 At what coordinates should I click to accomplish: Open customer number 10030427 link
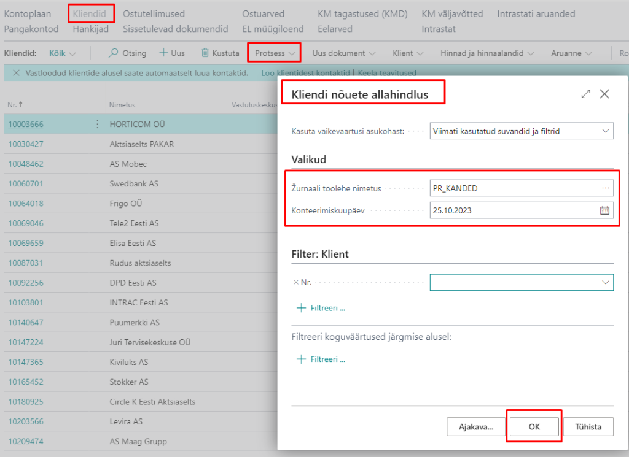[26, 144]
